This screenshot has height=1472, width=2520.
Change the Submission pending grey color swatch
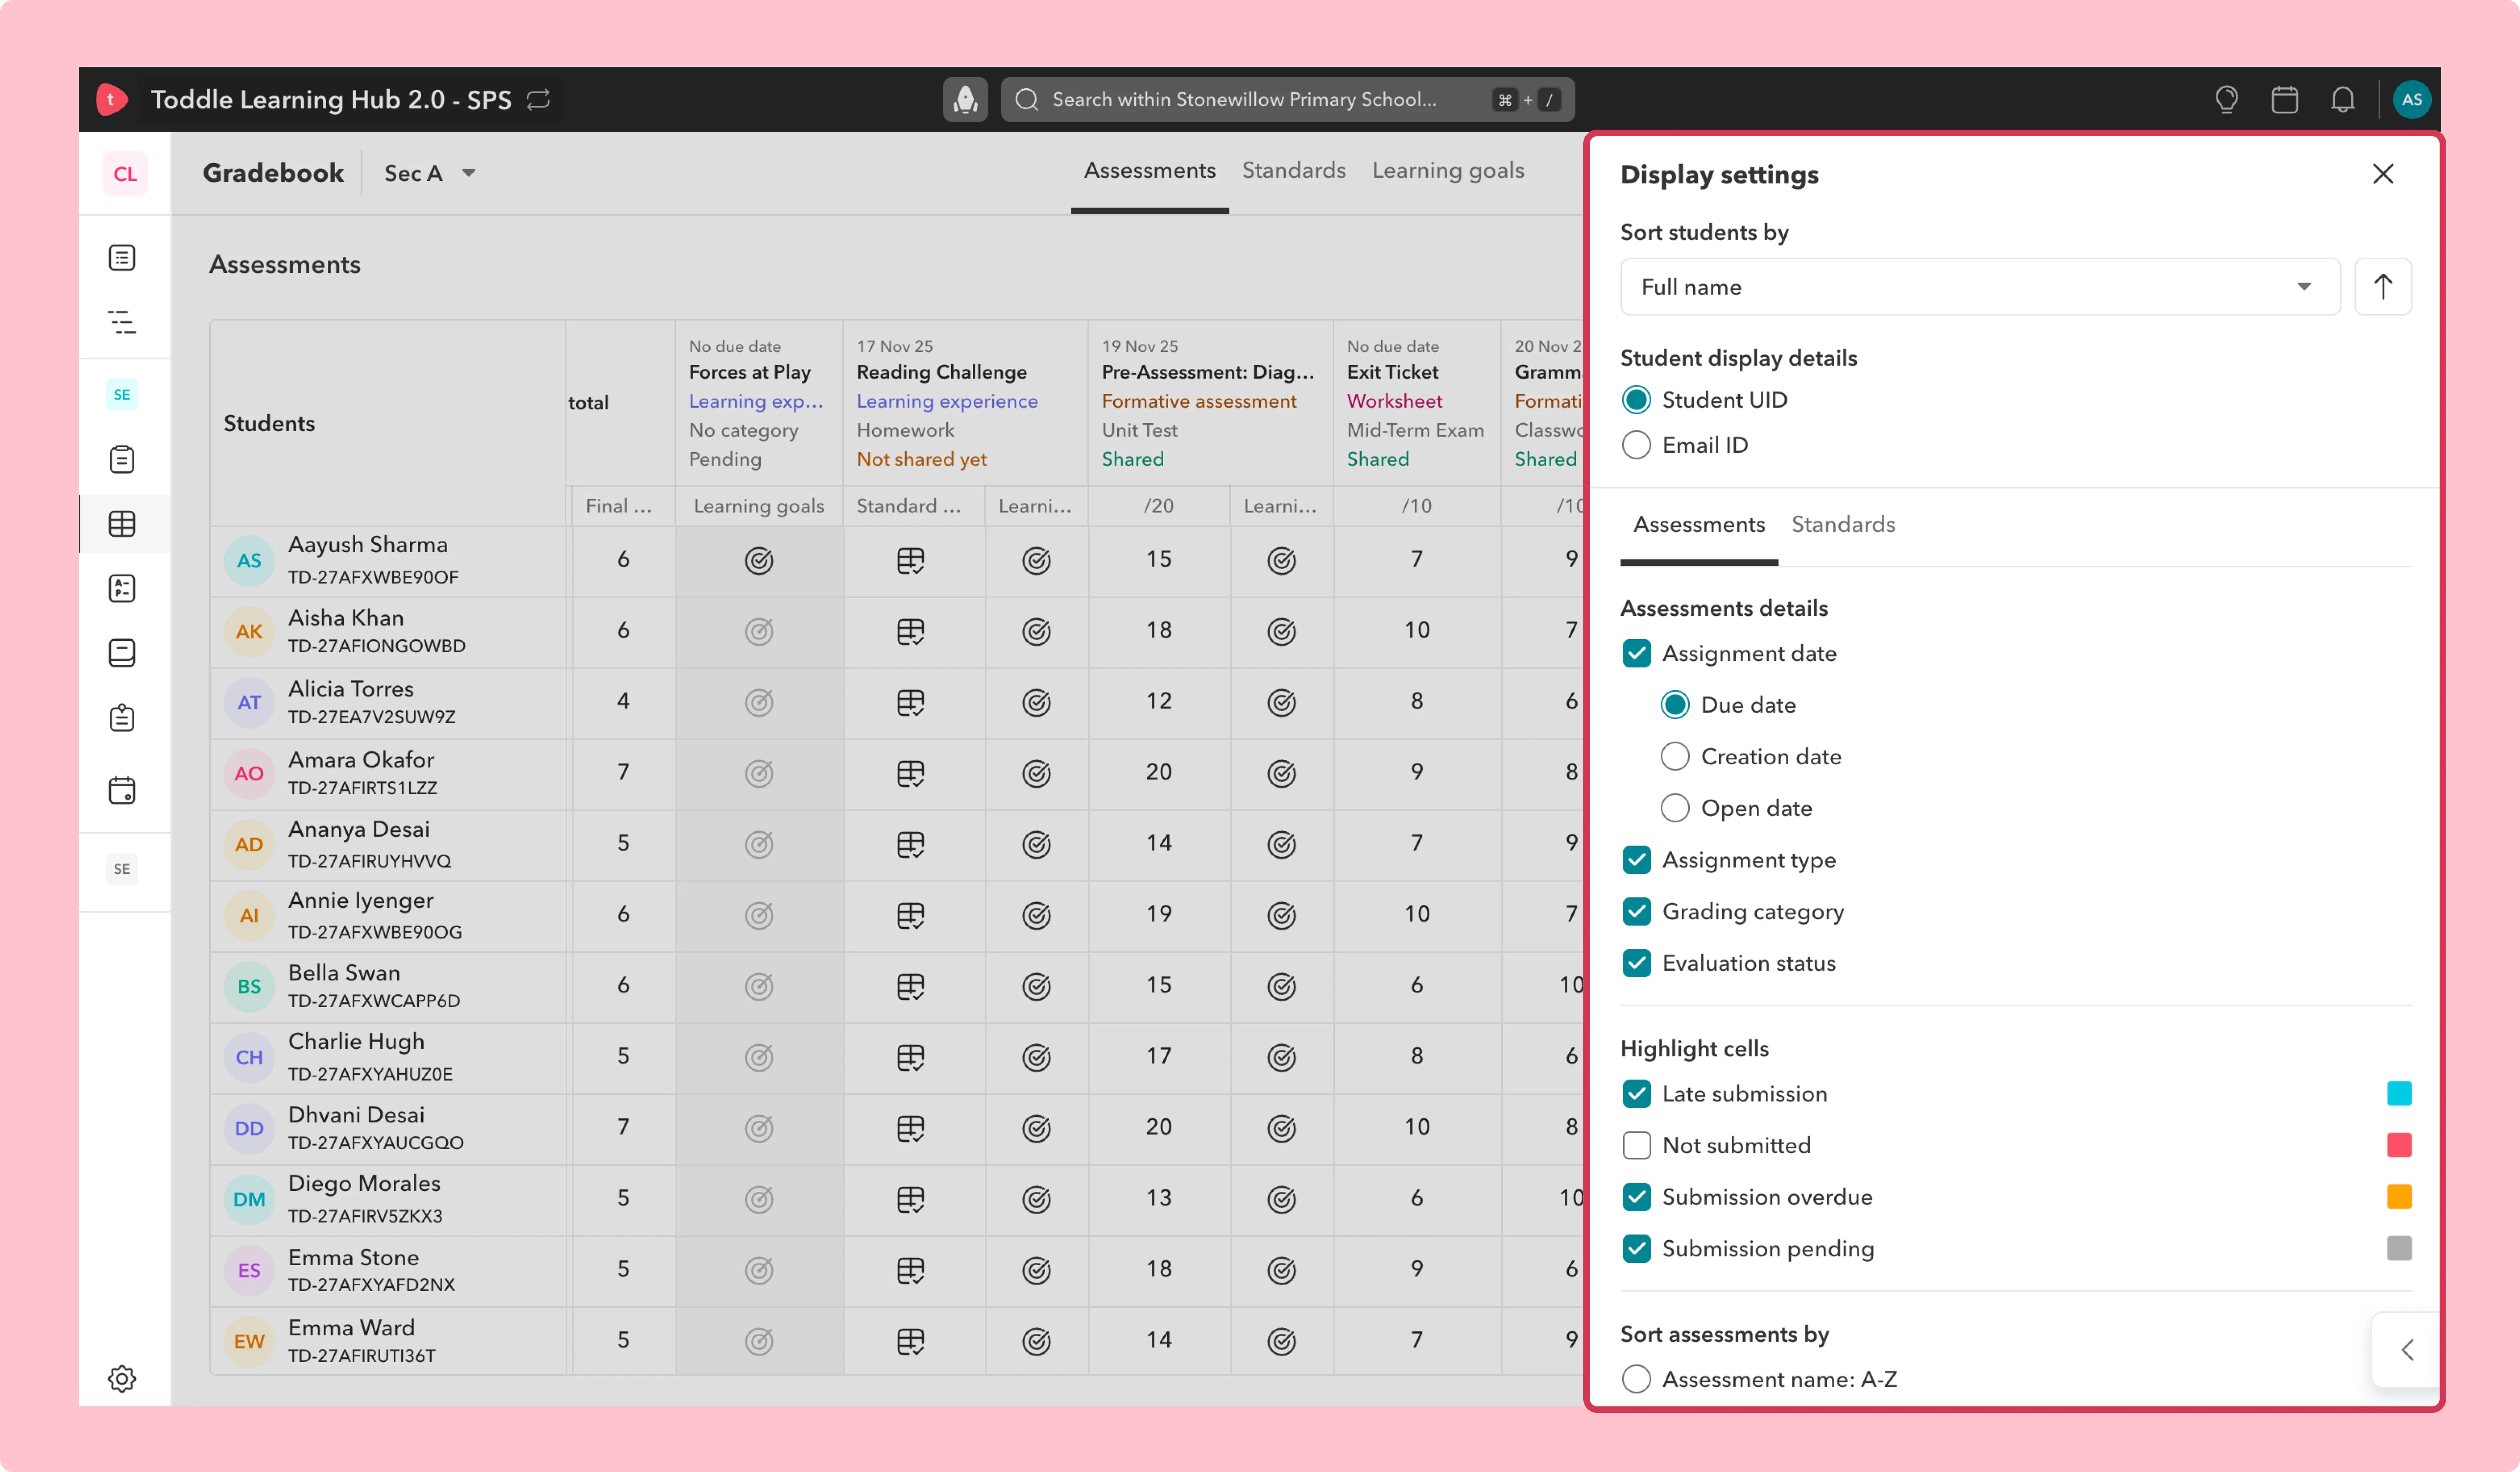tap(2399, 1249)
